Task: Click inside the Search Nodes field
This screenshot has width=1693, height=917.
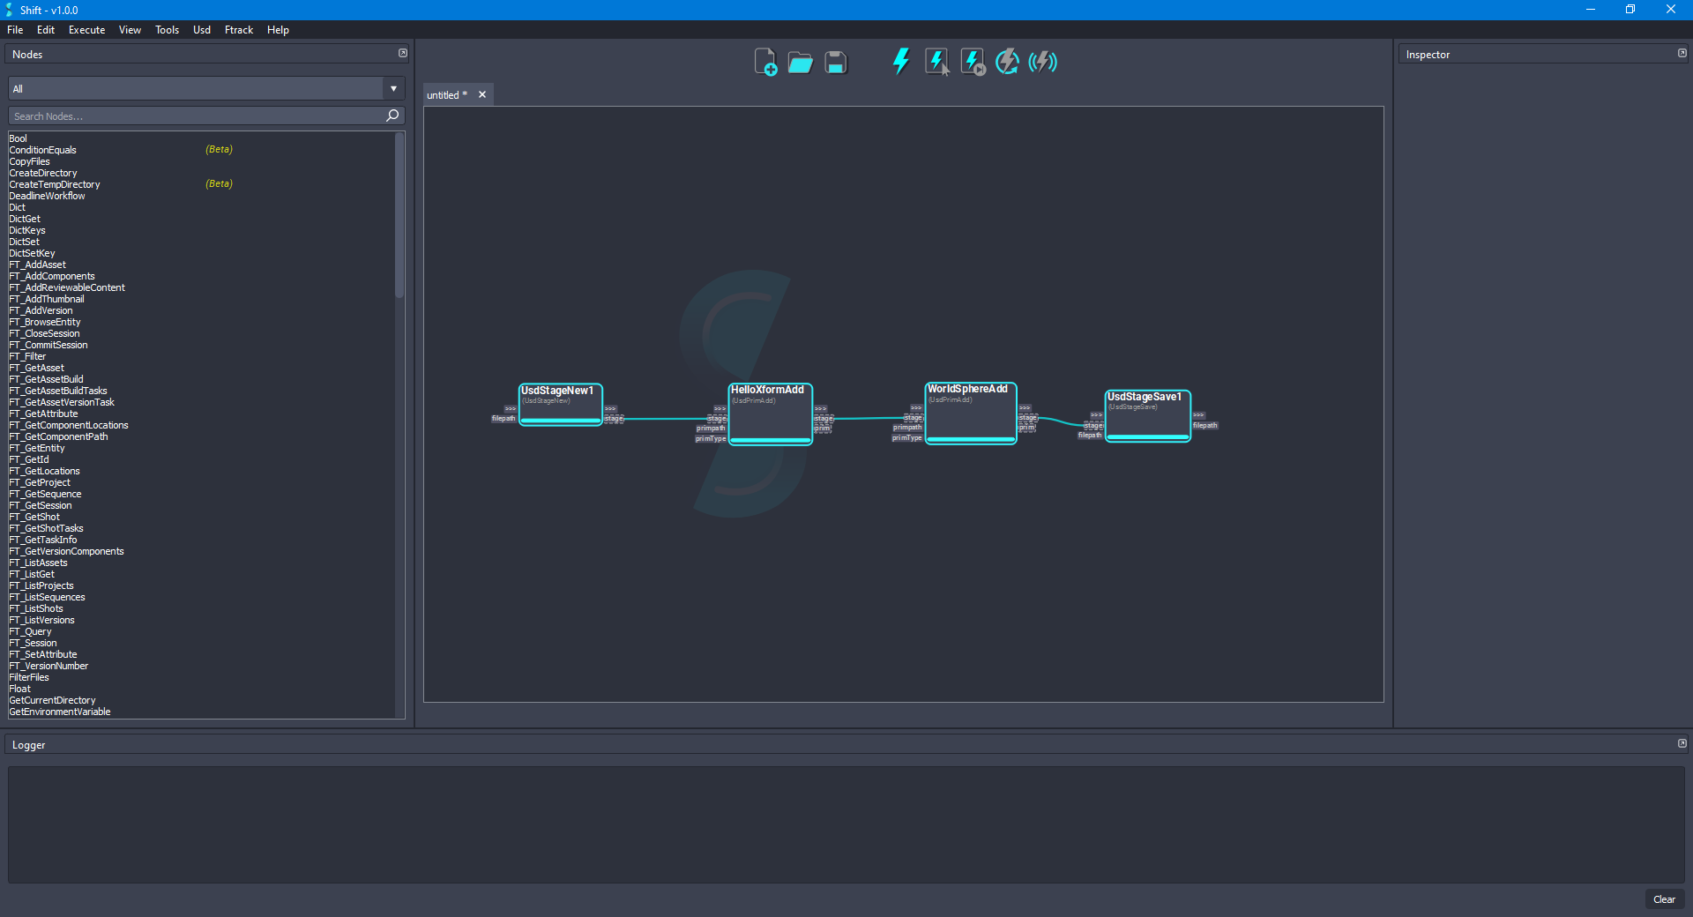Action: point(176,116)
